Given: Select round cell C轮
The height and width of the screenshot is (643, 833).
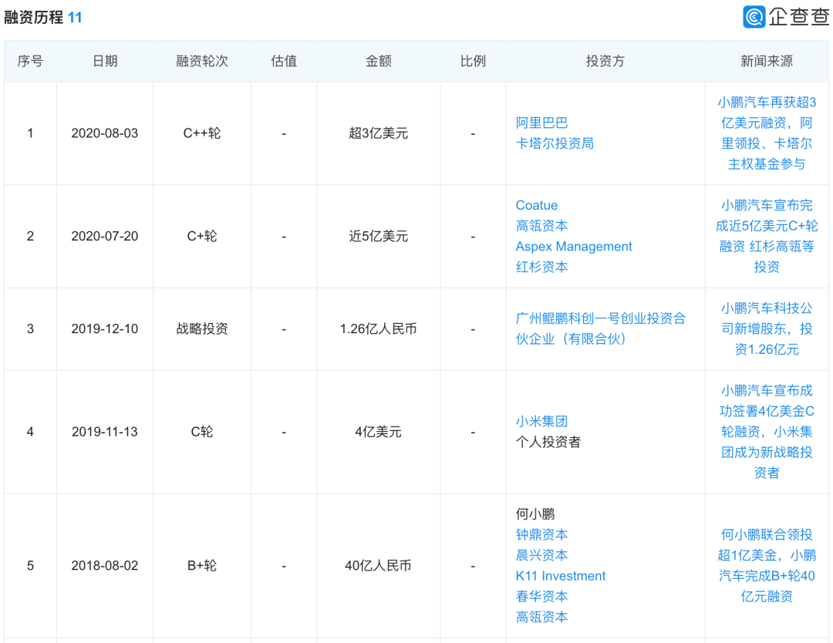Looking at the screenshot, I should point(202,432).
